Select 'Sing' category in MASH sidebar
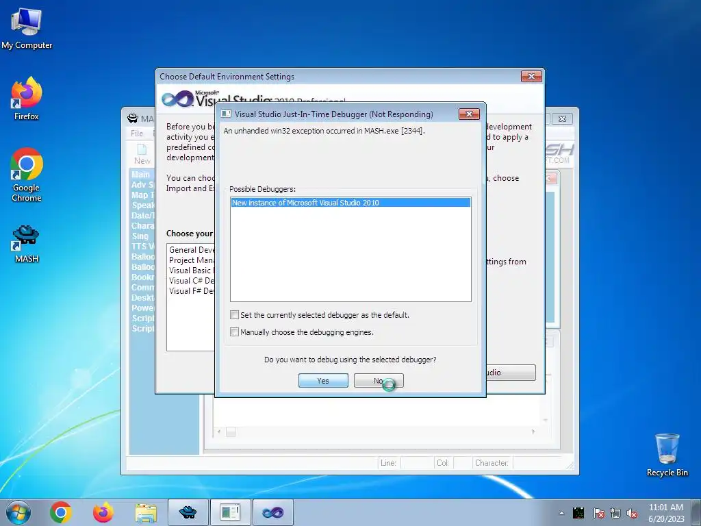Viewport: 701px width, 526px height. [x=141, y=236]
